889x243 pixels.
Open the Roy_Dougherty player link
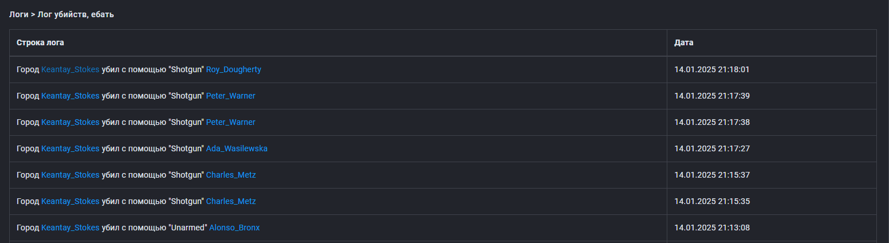[x=233, y=69]
